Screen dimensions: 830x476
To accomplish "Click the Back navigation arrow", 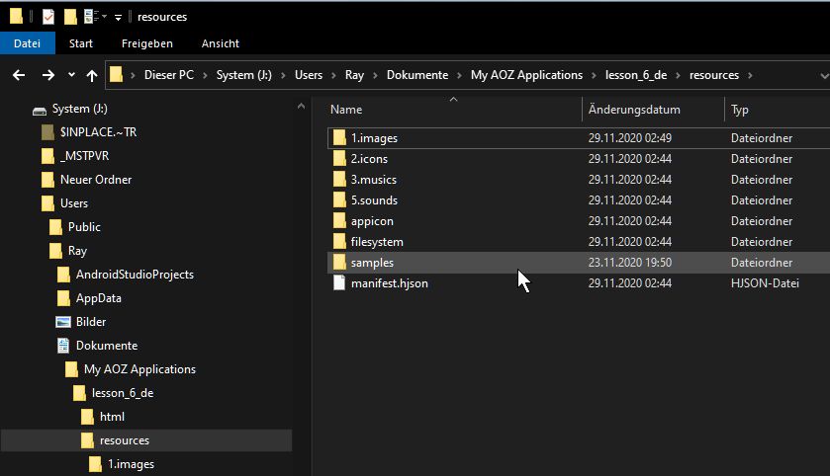I will tap(19, 75).
